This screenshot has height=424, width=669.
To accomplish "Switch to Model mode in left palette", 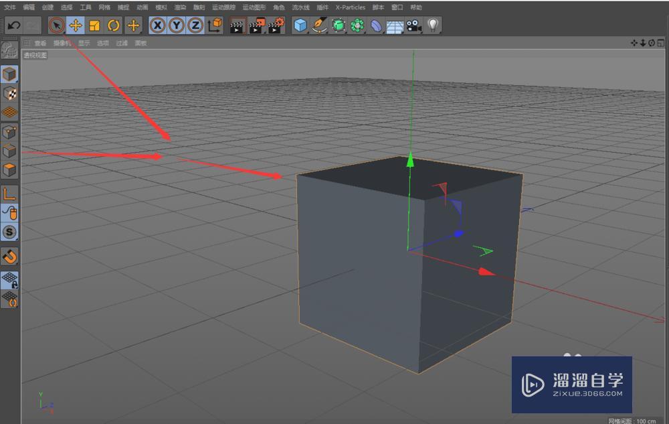I will click(x=9, y=74).
